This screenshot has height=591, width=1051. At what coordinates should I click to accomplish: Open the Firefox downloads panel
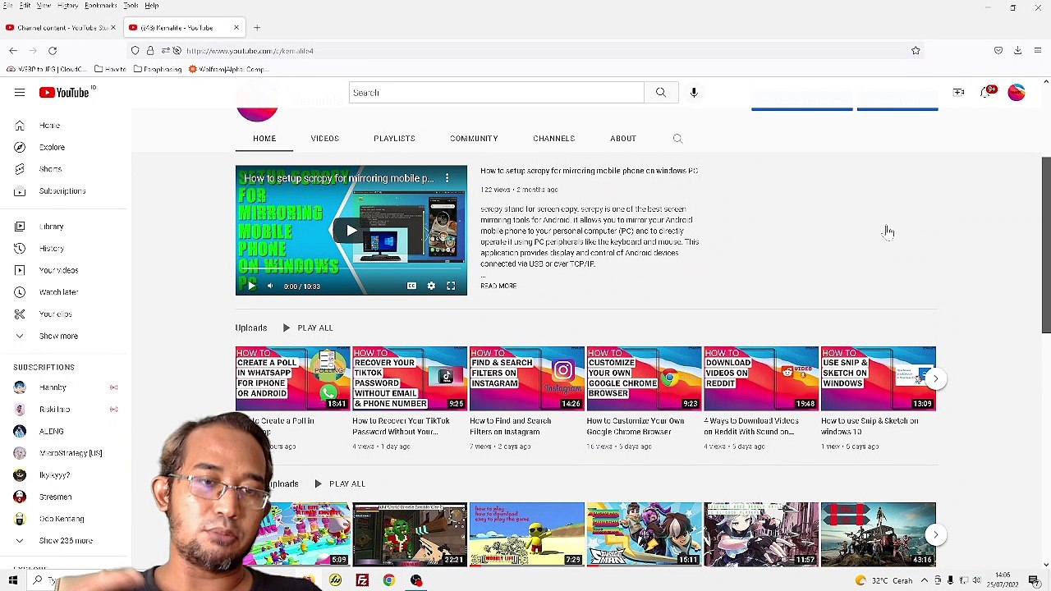pos(1017,51)
